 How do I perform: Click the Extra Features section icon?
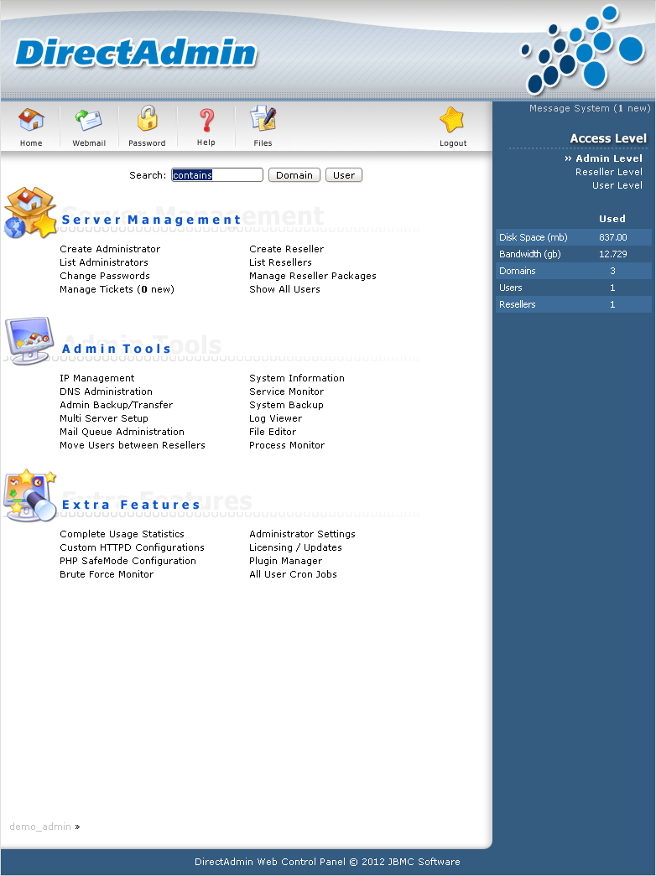pyautogui.click(x=30, y=495)
